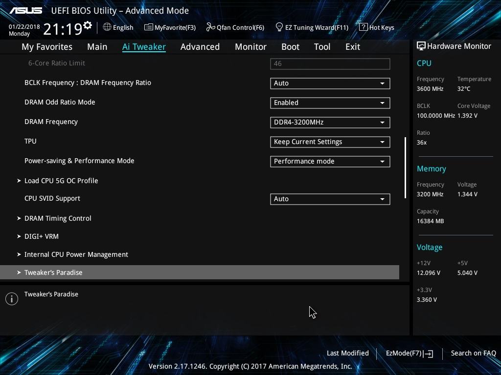Click the Hot Keys question mark icon
The height and width of the screenshot is (375, 501).
click(x=363, y=27)
